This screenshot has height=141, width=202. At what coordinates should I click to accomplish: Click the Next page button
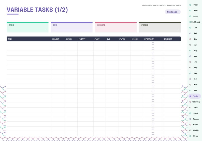click(173, 12)
